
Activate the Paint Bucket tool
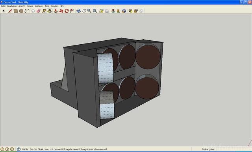49,11
